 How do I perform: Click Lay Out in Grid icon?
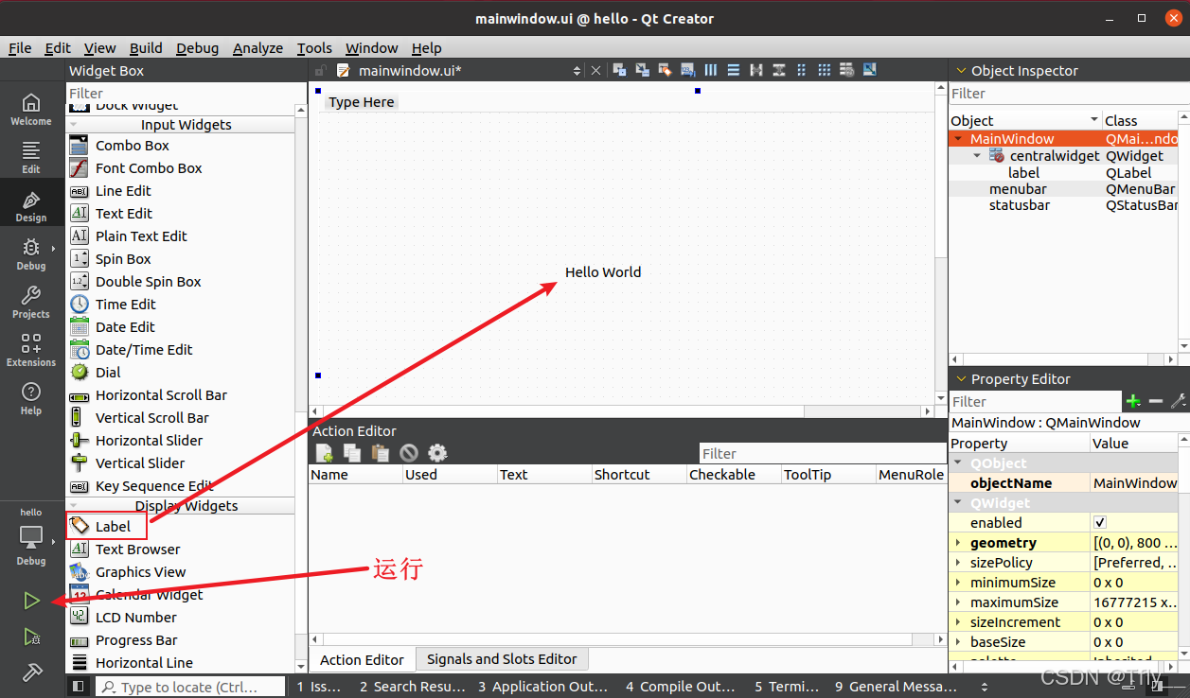(825, 70)
